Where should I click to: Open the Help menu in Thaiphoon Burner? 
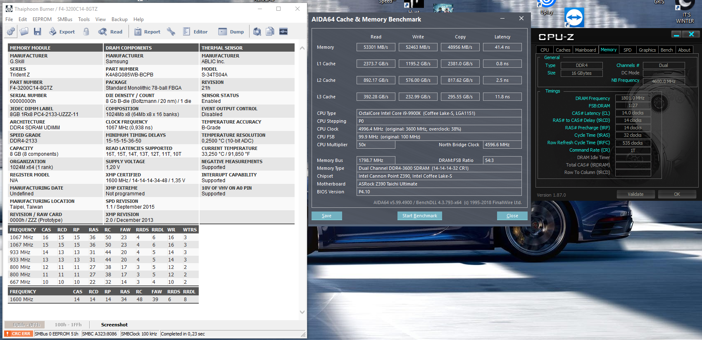pyautogui.click(x=139, y=19)
